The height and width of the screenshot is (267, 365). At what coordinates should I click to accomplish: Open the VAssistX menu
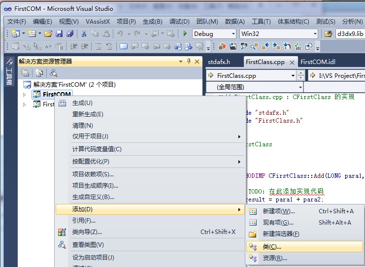click(x=98, y=22)
